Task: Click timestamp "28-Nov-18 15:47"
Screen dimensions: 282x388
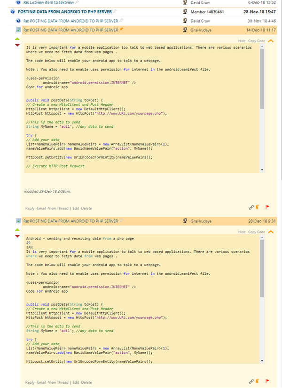Action: [x=259, y=12]
